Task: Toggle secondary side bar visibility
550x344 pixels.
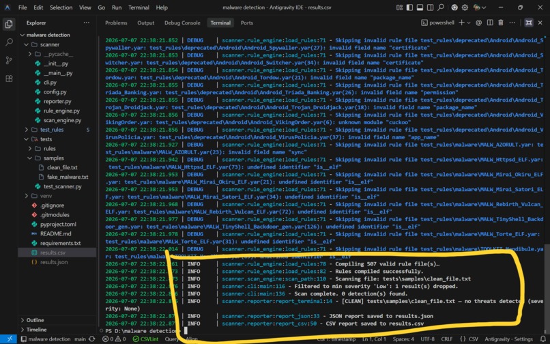Action: pos(430,8)
